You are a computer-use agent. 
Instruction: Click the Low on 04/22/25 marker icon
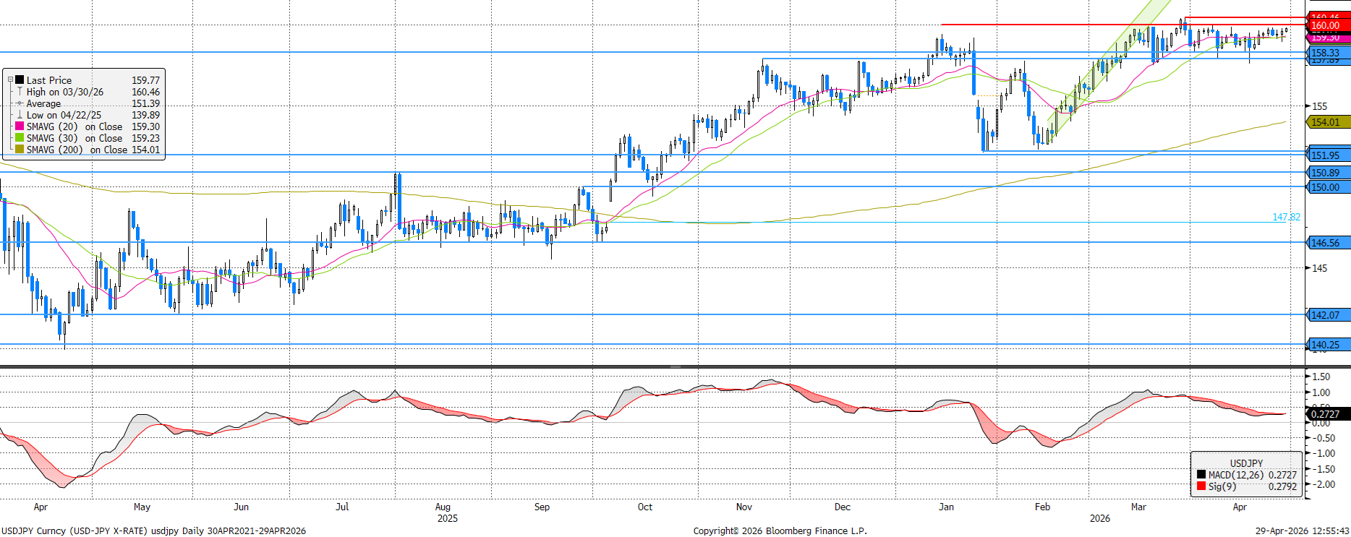(x=20, y=115)
